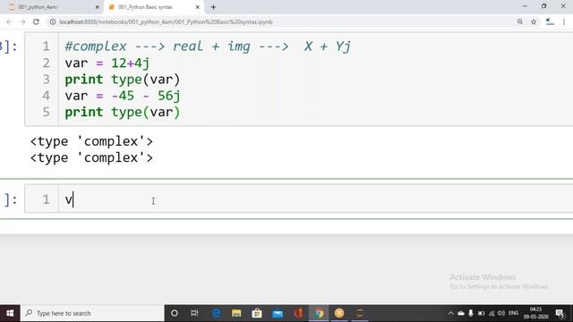The width and height of the screenshot is (573, 322).
Task: Minimize the browser window
Action: (525, 6)
